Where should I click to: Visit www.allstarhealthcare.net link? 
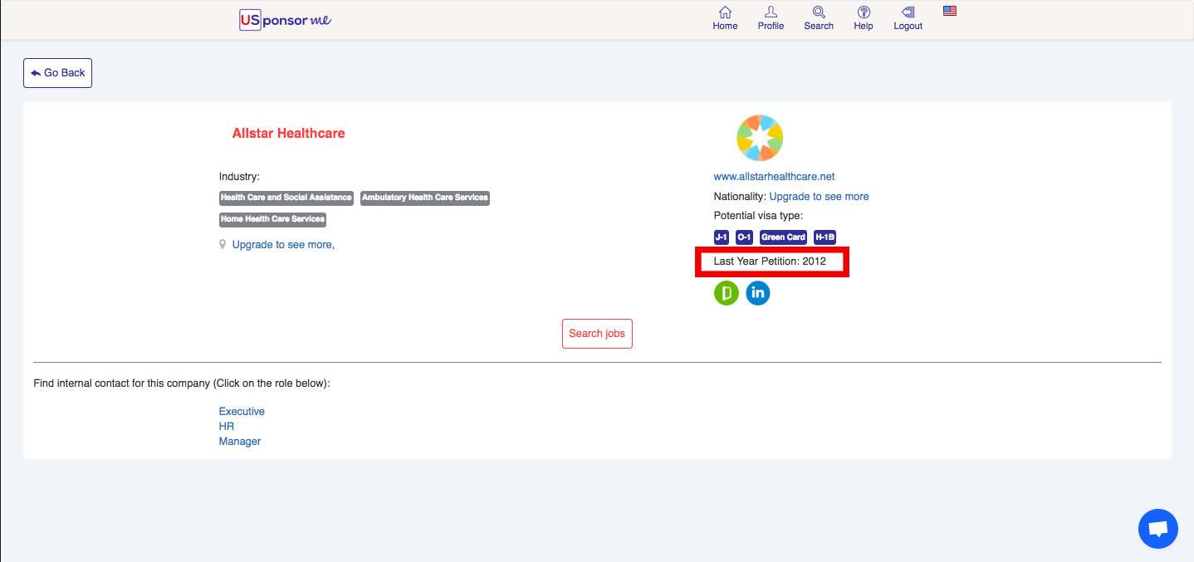(x=774, y=176)
